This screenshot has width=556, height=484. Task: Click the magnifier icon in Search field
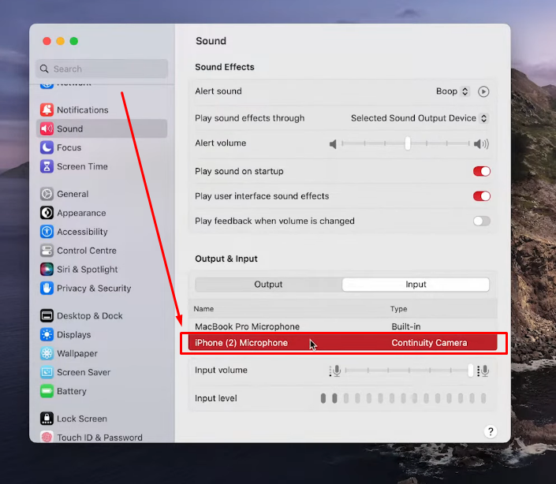(44, 69)
